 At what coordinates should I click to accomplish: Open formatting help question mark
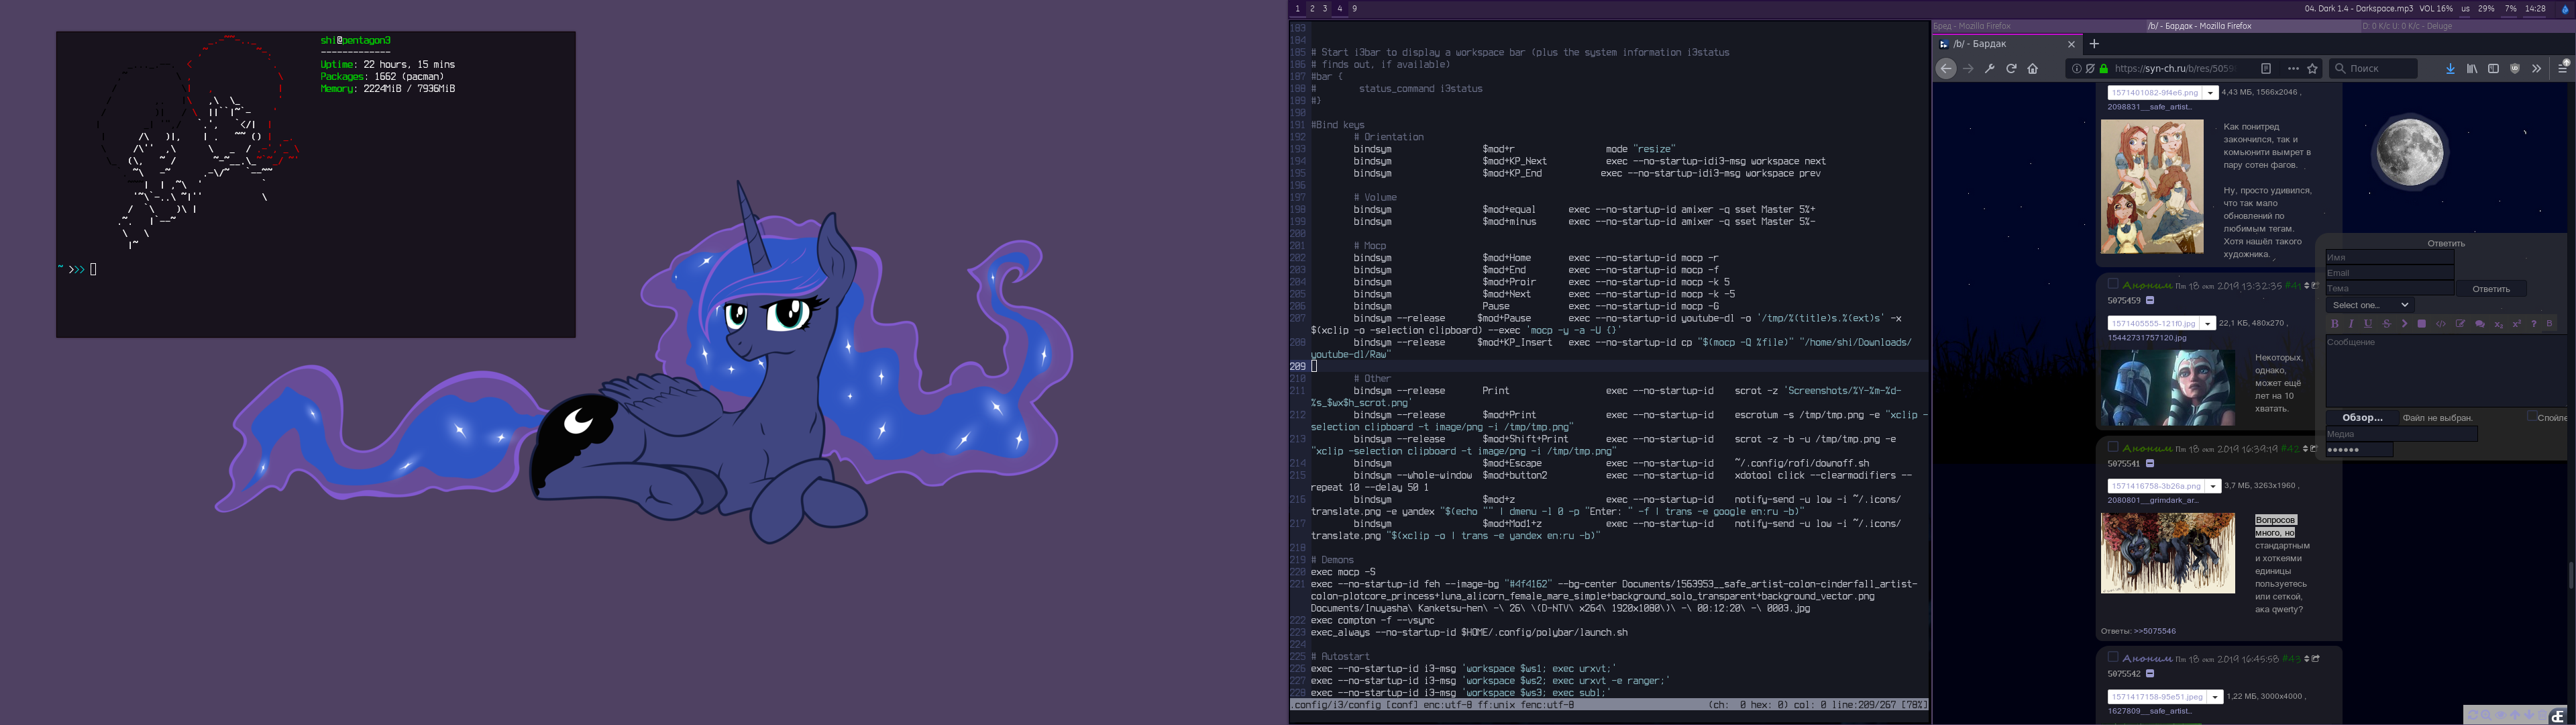(2534, 324)
